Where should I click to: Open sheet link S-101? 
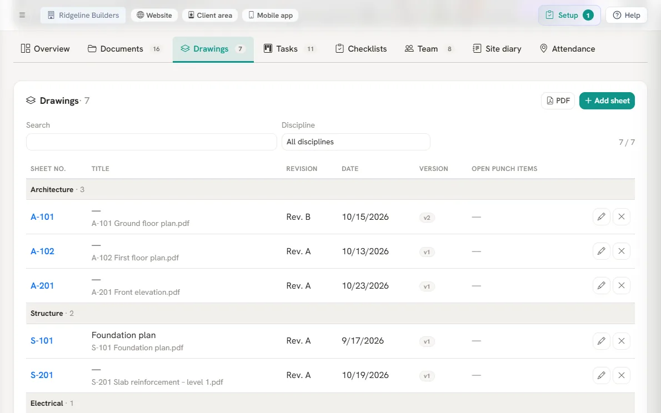pyautogui.click(x=42, y=341)
